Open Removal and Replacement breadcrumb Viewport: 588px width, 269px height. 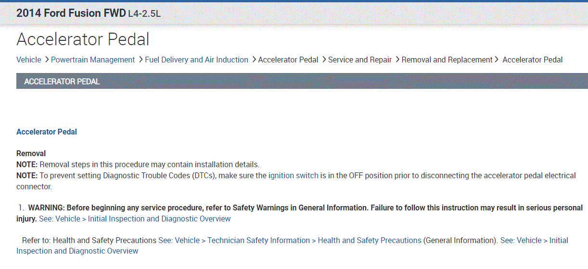(x=447, y=60)
